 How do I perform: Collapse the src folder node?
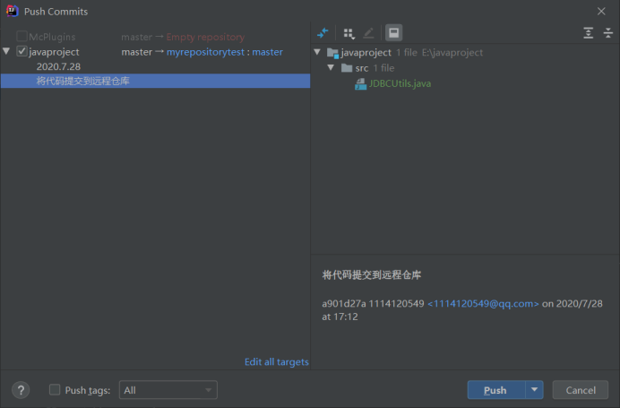click(331, 67)
